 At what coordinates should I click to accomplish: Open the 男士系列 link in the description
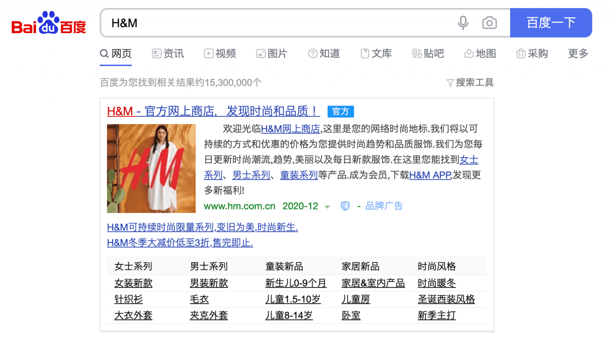(251, 175)
